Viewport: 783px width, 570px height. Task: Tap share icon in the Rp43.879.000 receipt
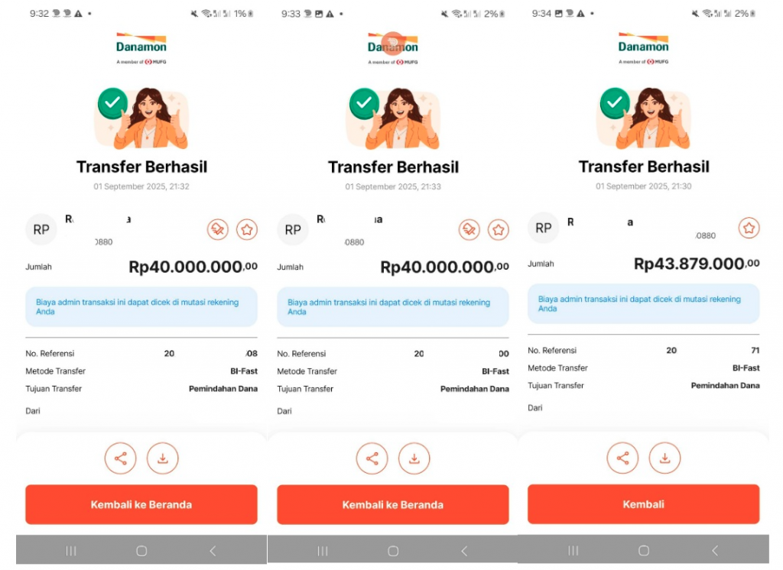[x=622, y=458]
